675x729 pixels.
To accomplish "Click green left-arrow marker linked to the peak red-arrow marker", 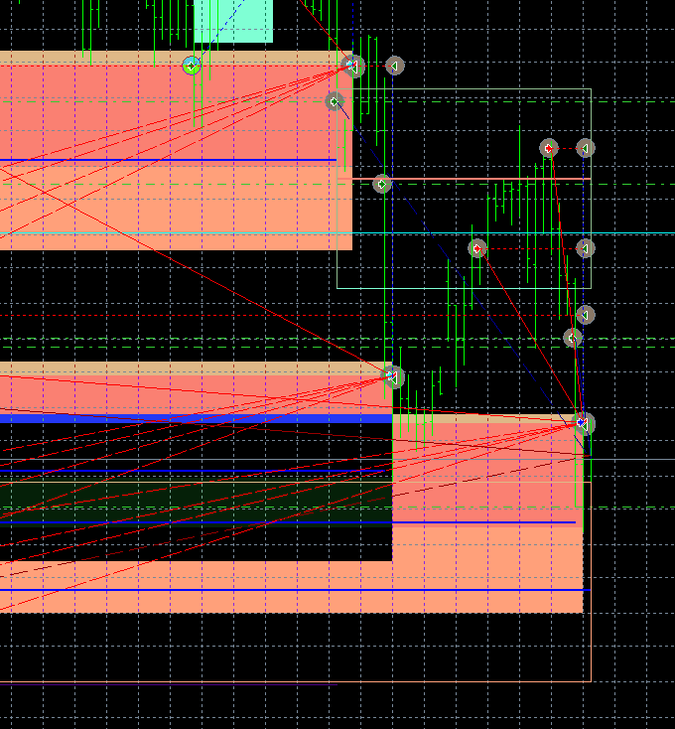I will click(586, 148).
